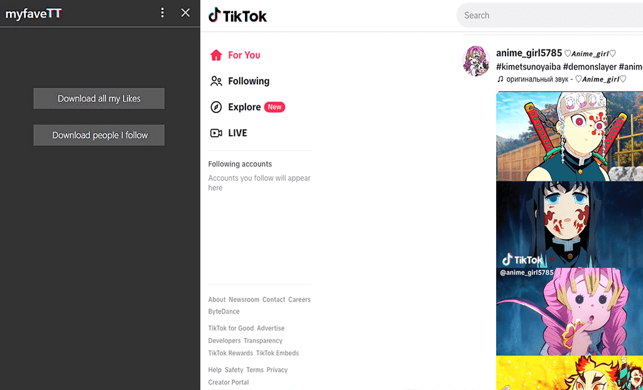
Task: Open the Newsroom footer link
Action: tap(244, 300)
